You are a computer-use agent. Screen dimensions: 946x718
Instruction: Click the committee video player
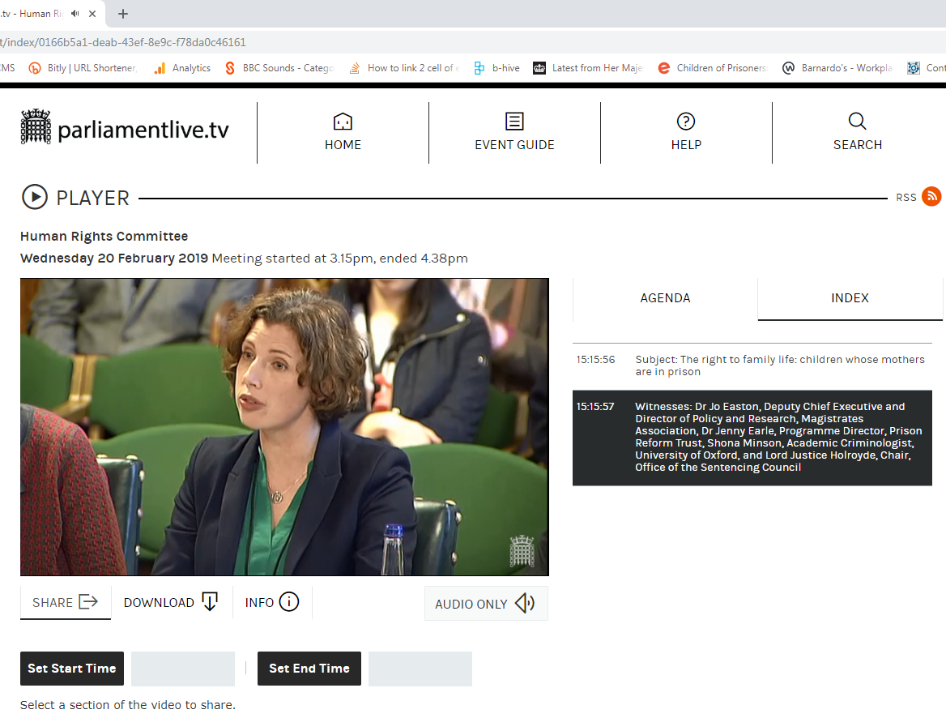(x=284, y=427)
